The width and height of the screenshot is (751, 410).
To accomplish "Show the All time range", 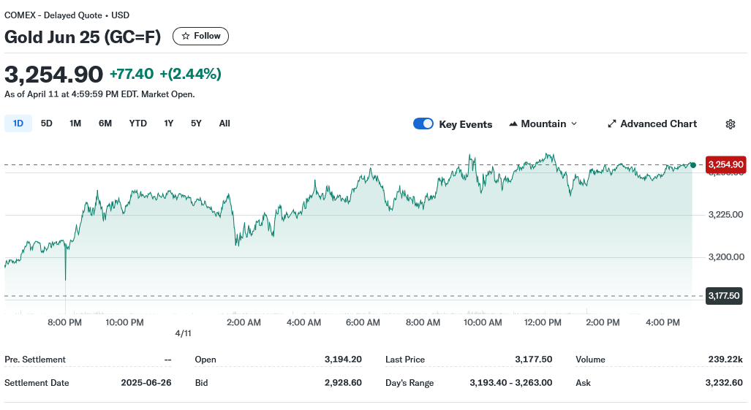I will point(224,124).
